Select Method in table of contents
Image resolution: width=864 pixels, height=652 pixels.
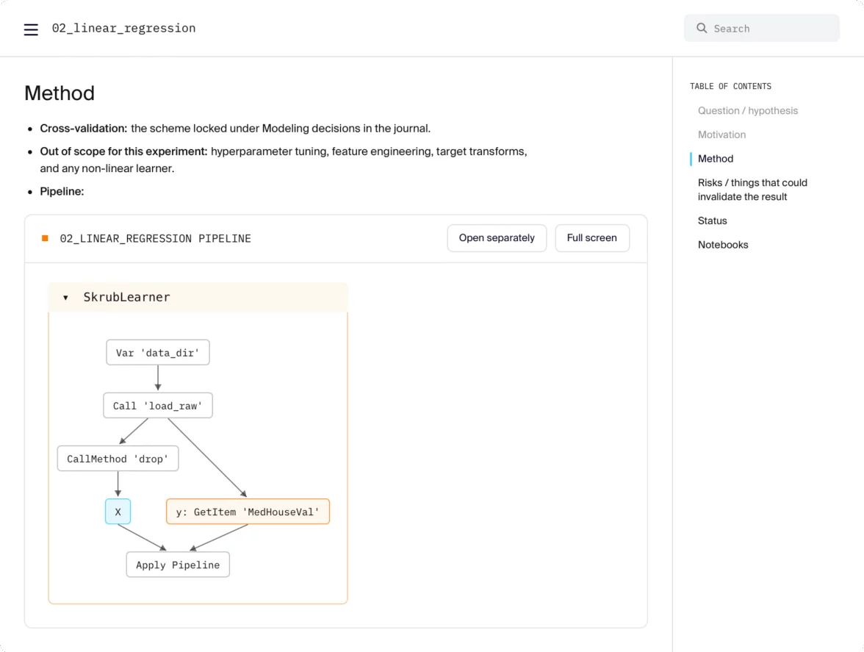click(716, 159)
